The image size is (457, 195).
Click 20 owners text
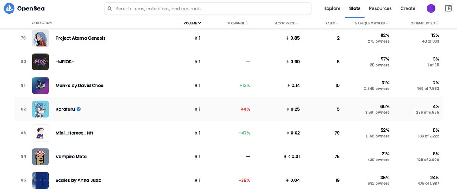[380, 65]
